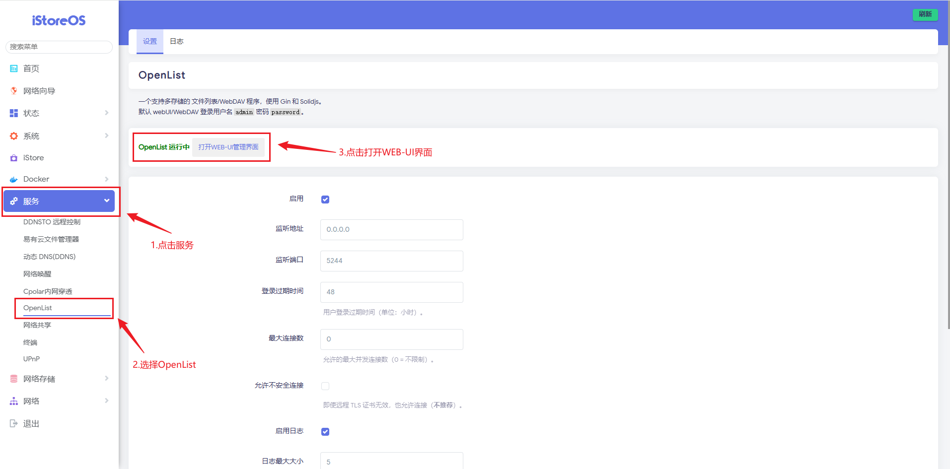Screen dimensions: 950x469
Task: Click the iStoreOS logo
Action: coord(59,20)
